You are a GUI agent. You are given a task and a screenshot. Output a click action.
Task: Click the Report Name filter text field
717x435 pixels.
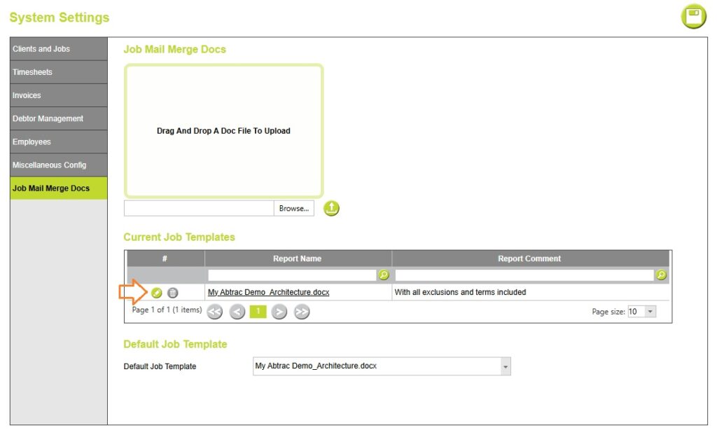(292, 275)
